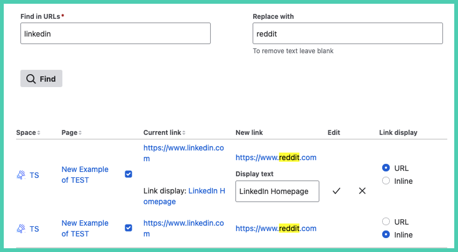Open second row current linkedin.com link
This screenshot has height=252, width=458.
coord(183,228)
